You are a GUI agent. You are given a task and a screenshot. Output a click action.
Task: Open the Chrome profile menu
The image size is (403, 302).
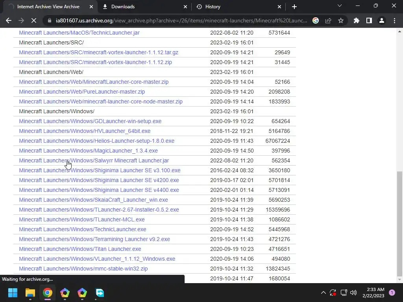click(x=382, y=20)
